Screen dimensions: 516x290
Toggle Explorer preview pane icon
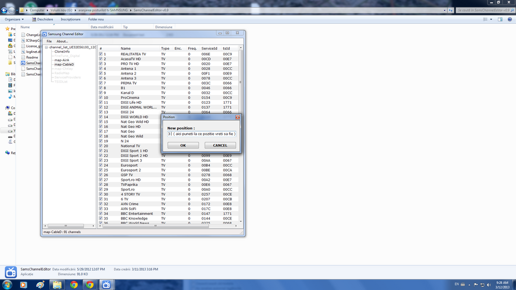pos(500,20)
